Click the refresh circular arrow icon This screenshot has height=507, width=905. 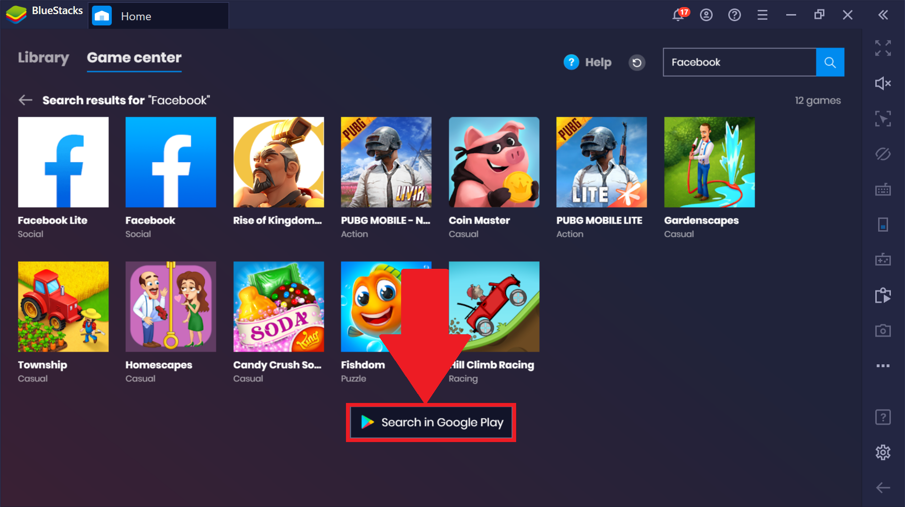tap(637, 62)
